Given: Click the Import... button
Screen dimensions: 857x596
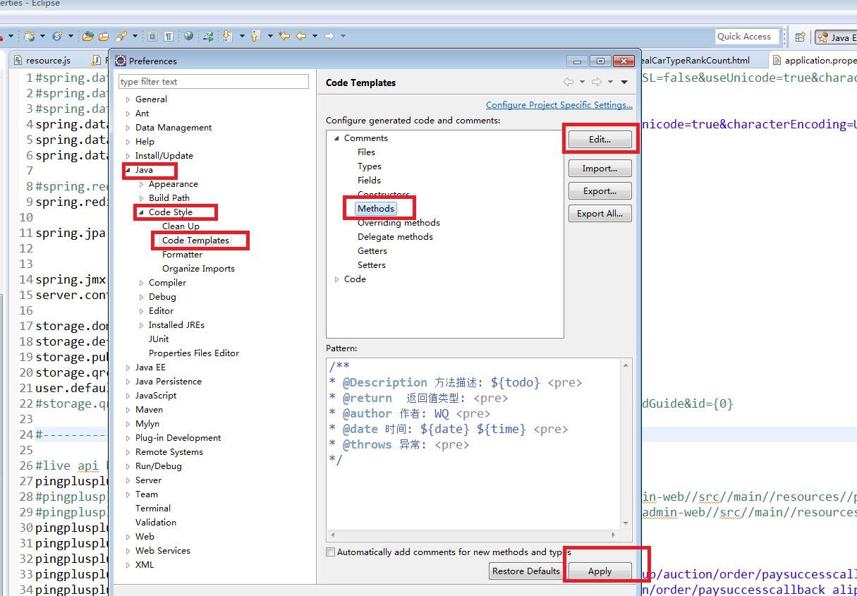Looking at the screenshot, I should [600, 169].
